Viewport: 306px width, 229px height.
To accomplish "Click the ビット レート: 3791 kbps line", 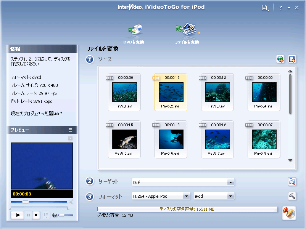I will pyautogui.click(x=31, y=101).
